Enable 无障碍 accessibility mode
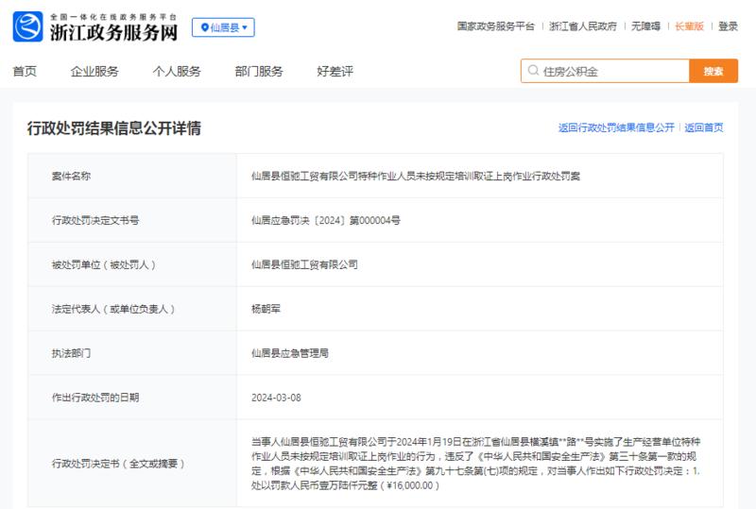This screenshot has height=509, width=756. point(645,26)
